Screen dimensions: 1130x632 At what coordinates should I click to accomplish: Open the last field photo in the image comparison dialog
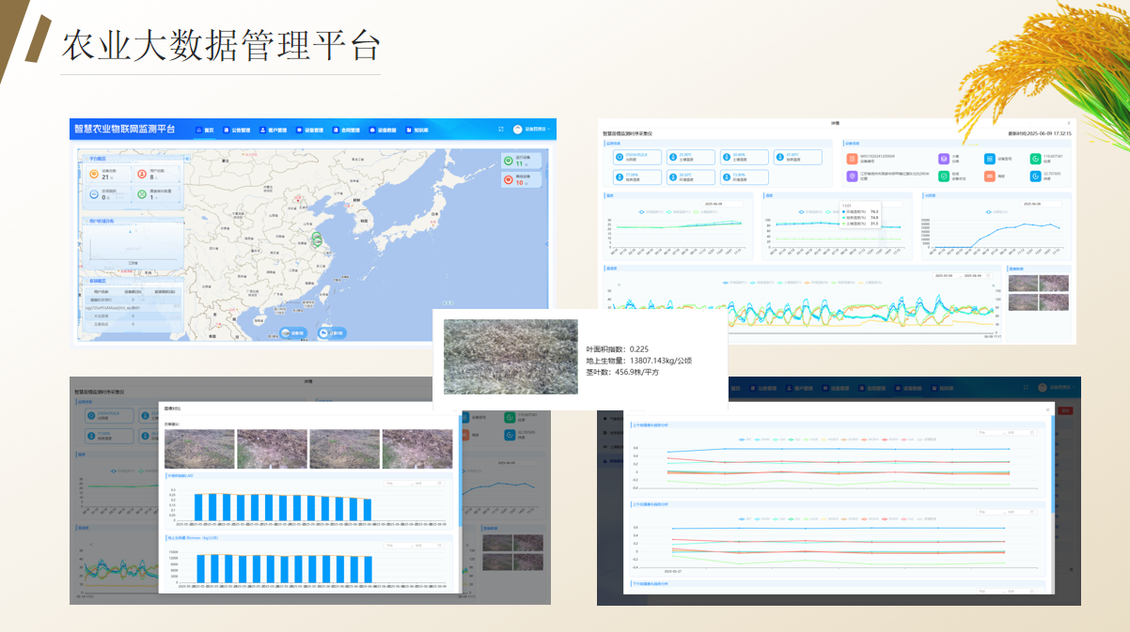(x=417, y=450)
